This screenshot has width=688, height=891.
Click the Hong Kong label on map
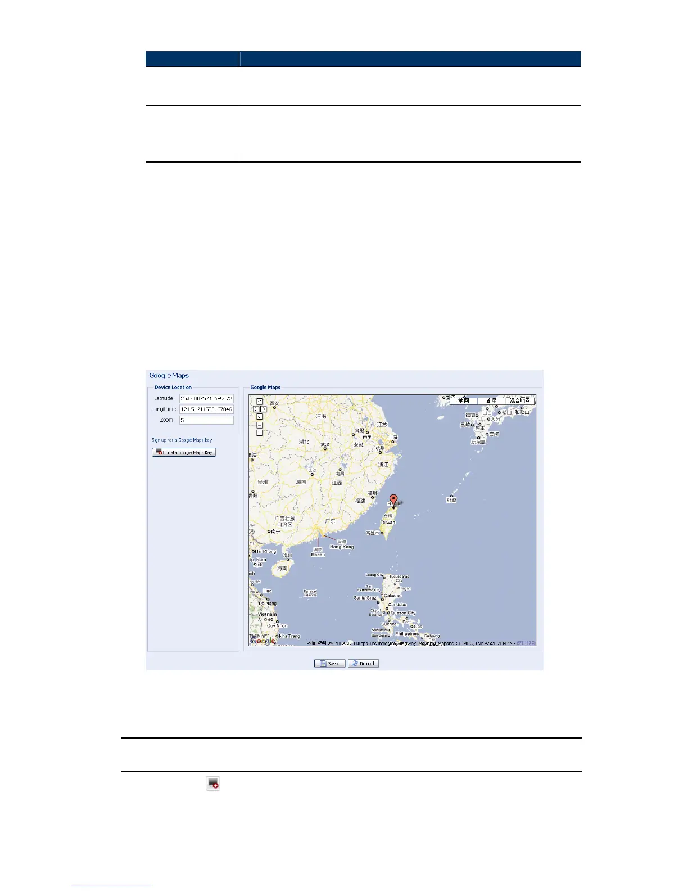coord(342,547)
